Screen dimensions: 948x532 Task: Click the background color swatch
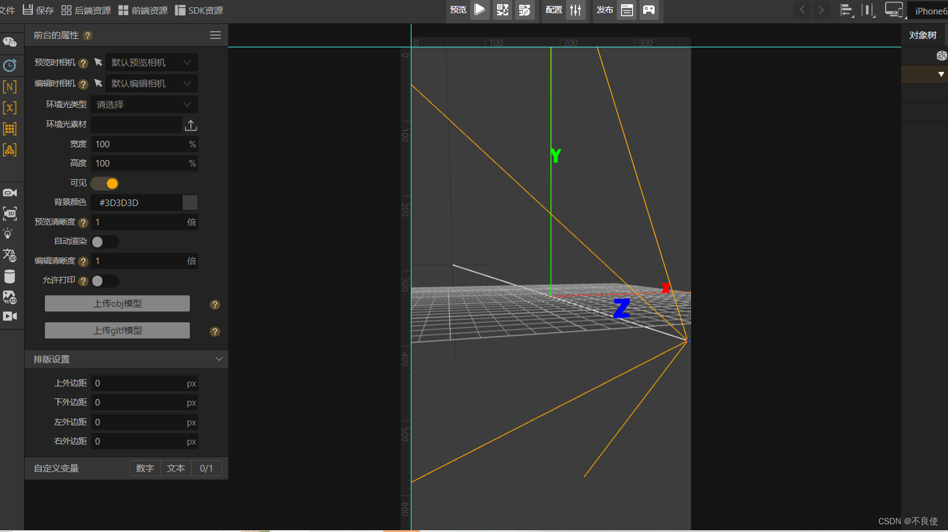(x=190, y=202)
